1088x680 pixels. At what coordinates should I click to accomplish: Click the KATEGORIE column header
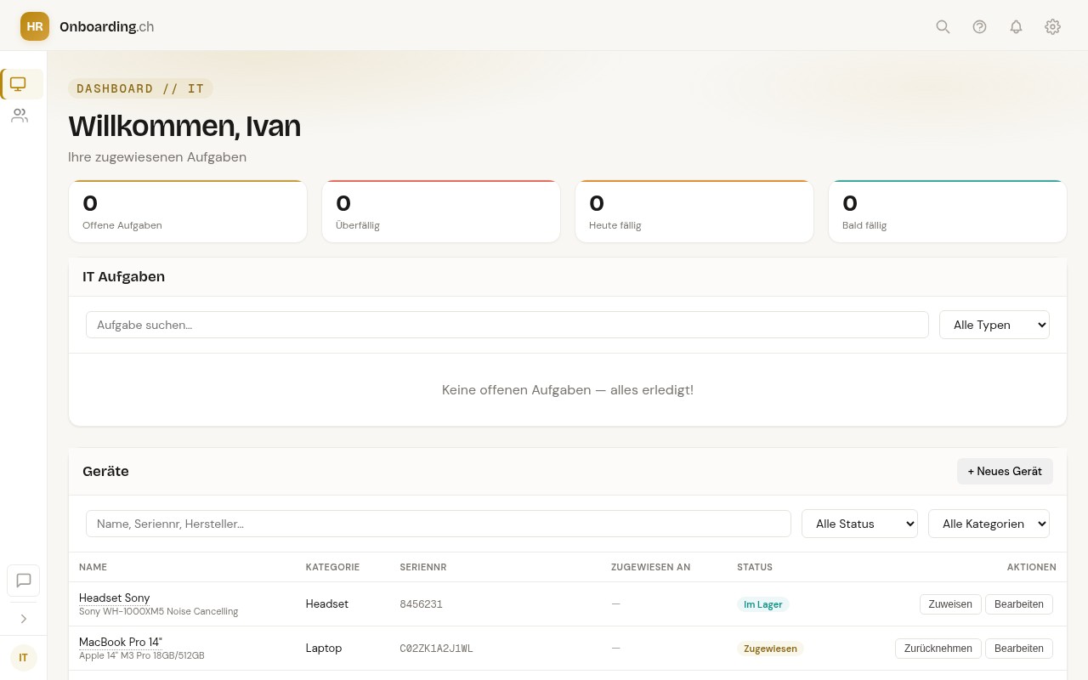pyautogui.click(x=332, y=567)
